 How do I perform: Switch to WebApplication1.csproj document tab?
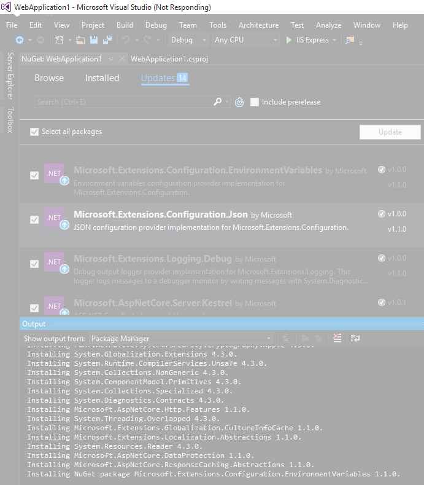[x=169, y=59]
